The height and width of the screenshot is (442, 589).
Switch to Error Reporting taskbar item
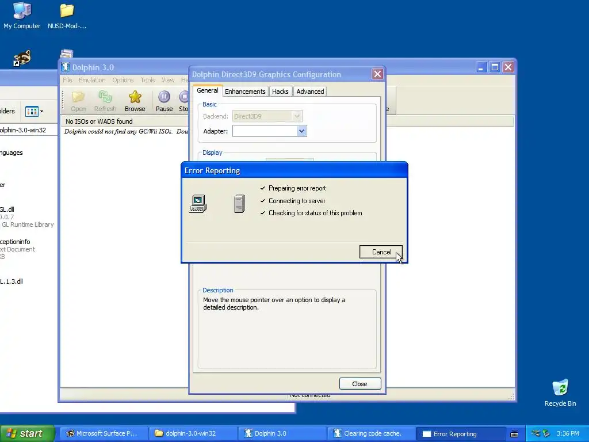[461, 434]
